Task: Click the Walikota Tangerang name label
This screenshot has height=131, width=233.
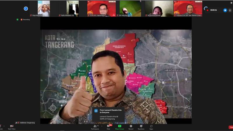Action: 27,123
